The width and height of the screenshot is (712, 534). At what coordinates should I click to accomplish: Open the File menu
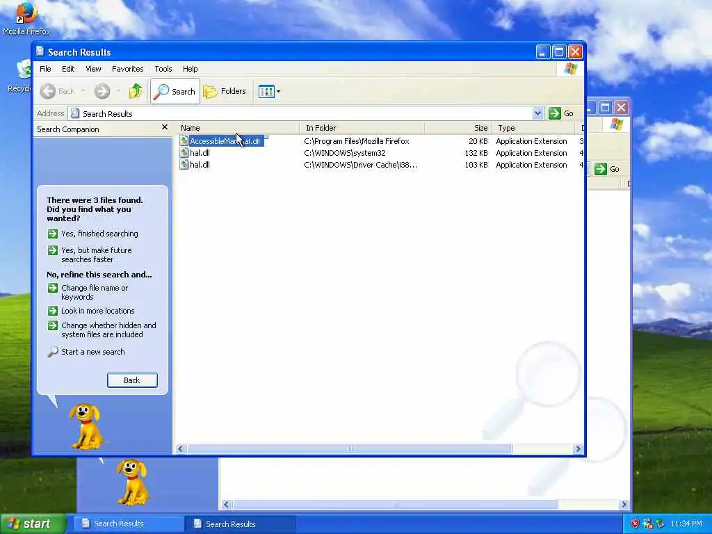point(45,69)
